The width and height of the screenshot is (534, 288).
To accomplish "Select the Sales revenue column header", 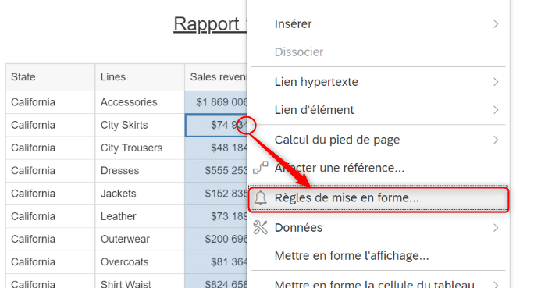I will (216, 77).
